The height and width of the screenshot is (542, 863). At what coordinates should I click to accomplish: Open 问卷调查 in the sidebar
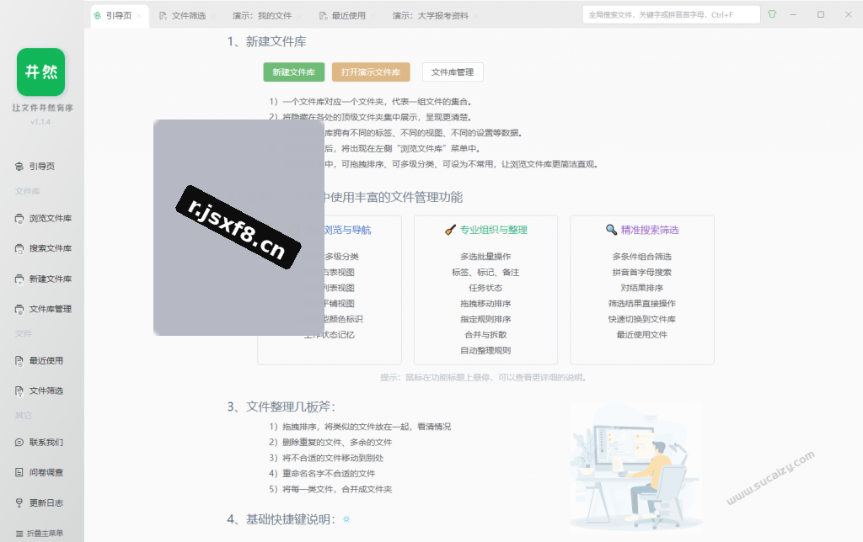[39, 472]
